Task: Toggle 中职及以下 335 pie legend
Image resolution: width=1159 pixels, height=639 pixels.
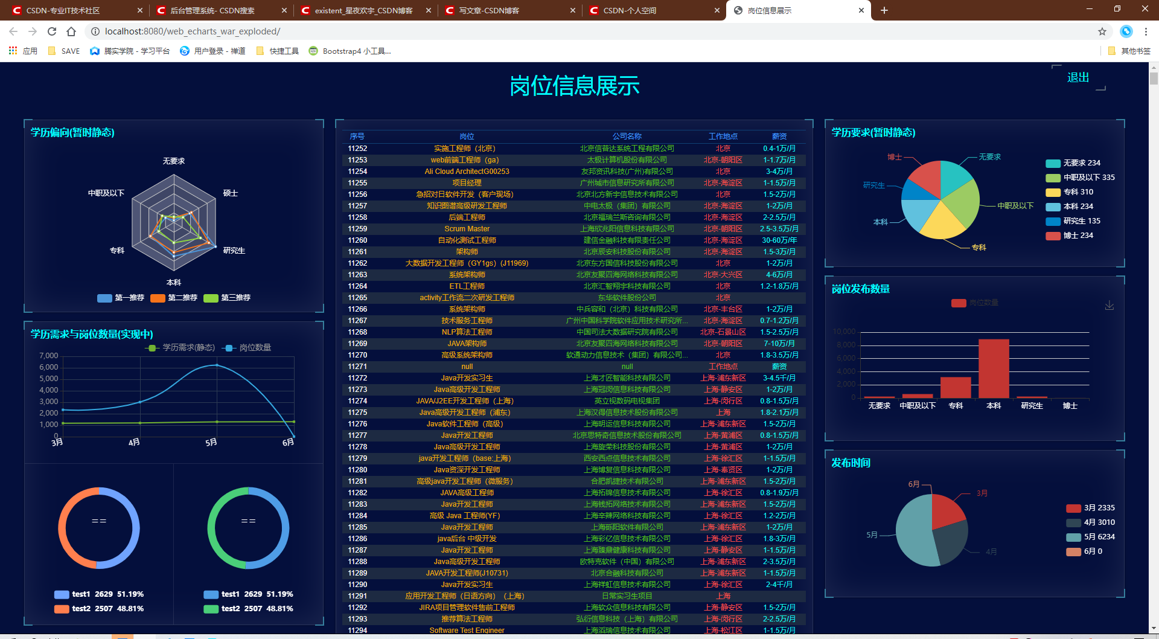Action: coord(1081,178)
